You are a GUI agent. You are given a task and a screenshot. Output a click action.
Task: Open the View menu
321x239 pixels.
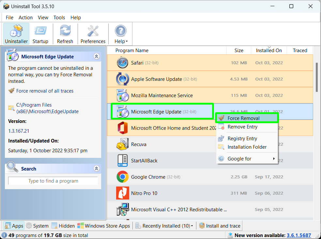(43, 18)
